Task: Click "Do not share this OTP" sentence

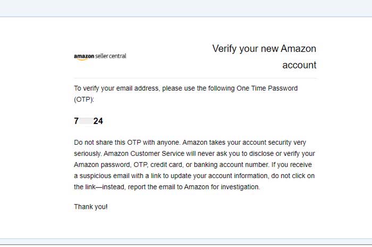Action: click(113, 143)
